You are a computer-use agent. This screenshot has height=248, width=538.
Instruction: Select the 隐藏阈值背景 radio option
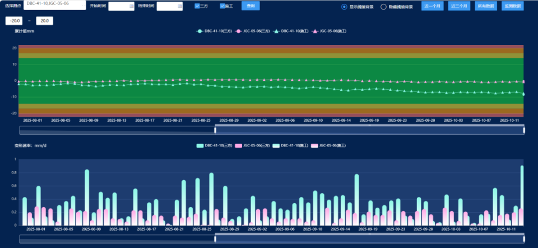[x=384, y=7]
